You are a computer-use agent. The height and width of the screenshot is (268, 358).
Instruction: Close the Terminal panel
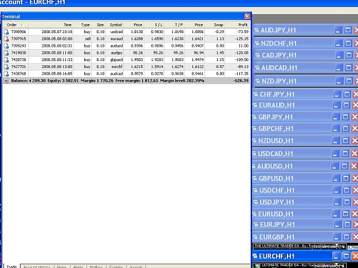point(247,17)
